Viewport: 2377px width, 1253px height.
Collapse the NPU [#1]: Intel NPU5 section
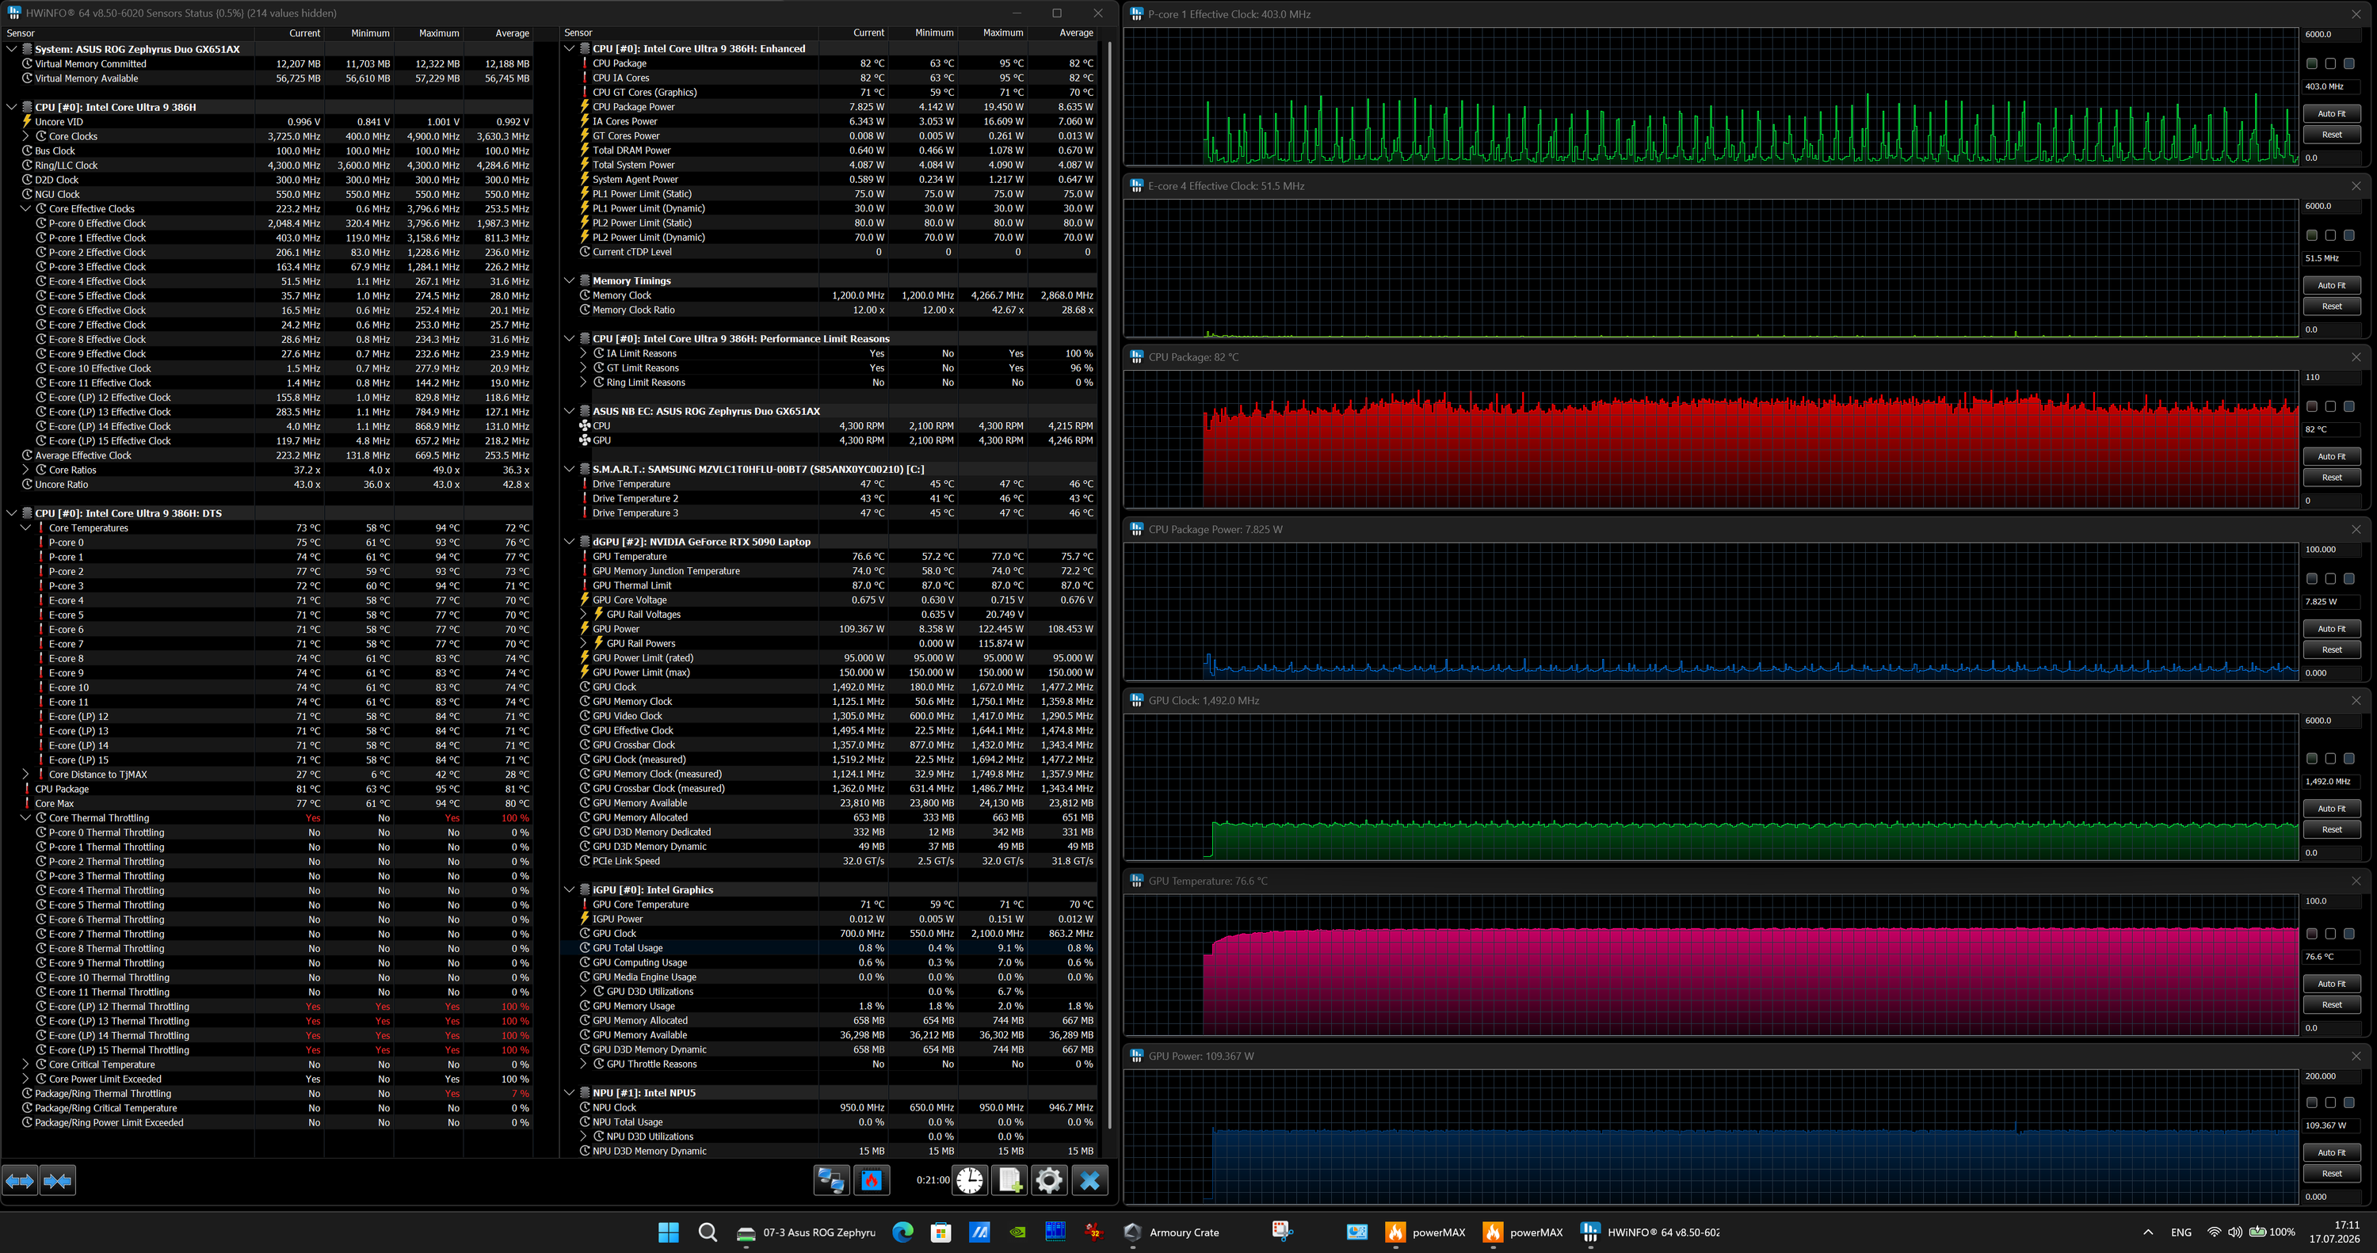click(570, 1092)
